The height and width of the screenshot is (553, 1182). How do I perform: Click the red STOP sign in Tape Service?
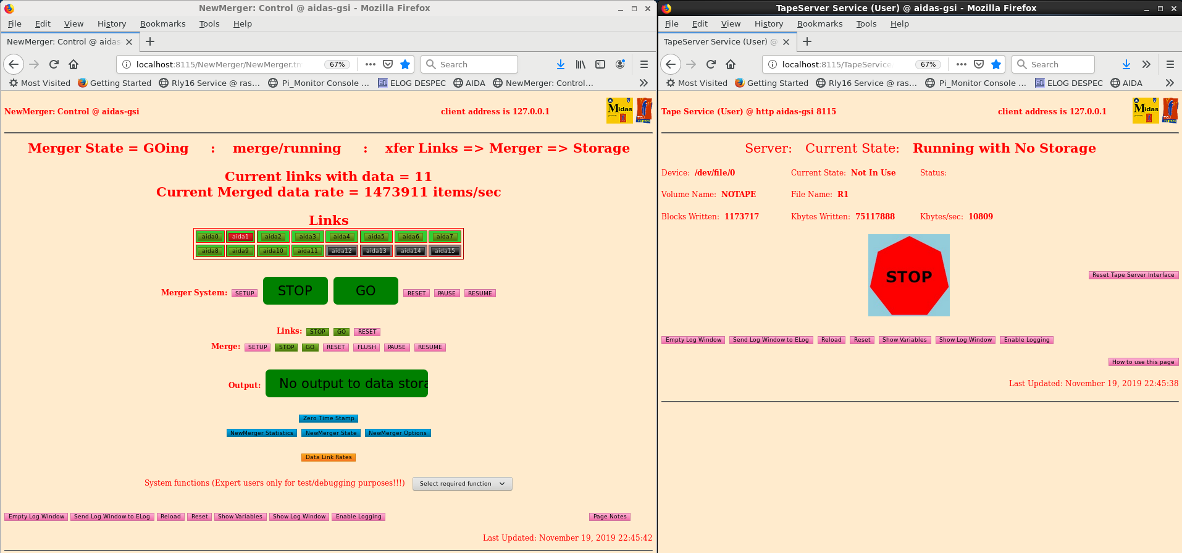(x=908, y=276)
